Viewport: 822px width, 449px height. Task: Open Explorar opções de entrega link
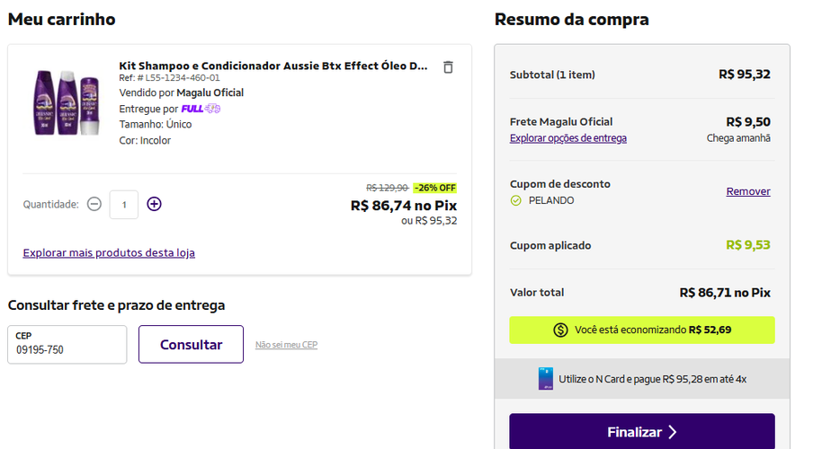568,138
